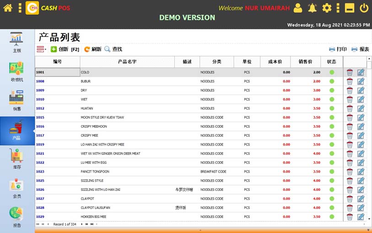Image resolution: width=372 pixels, height=233 pixels.
Task: Click 报表 report button
Action: coord(360,49)
